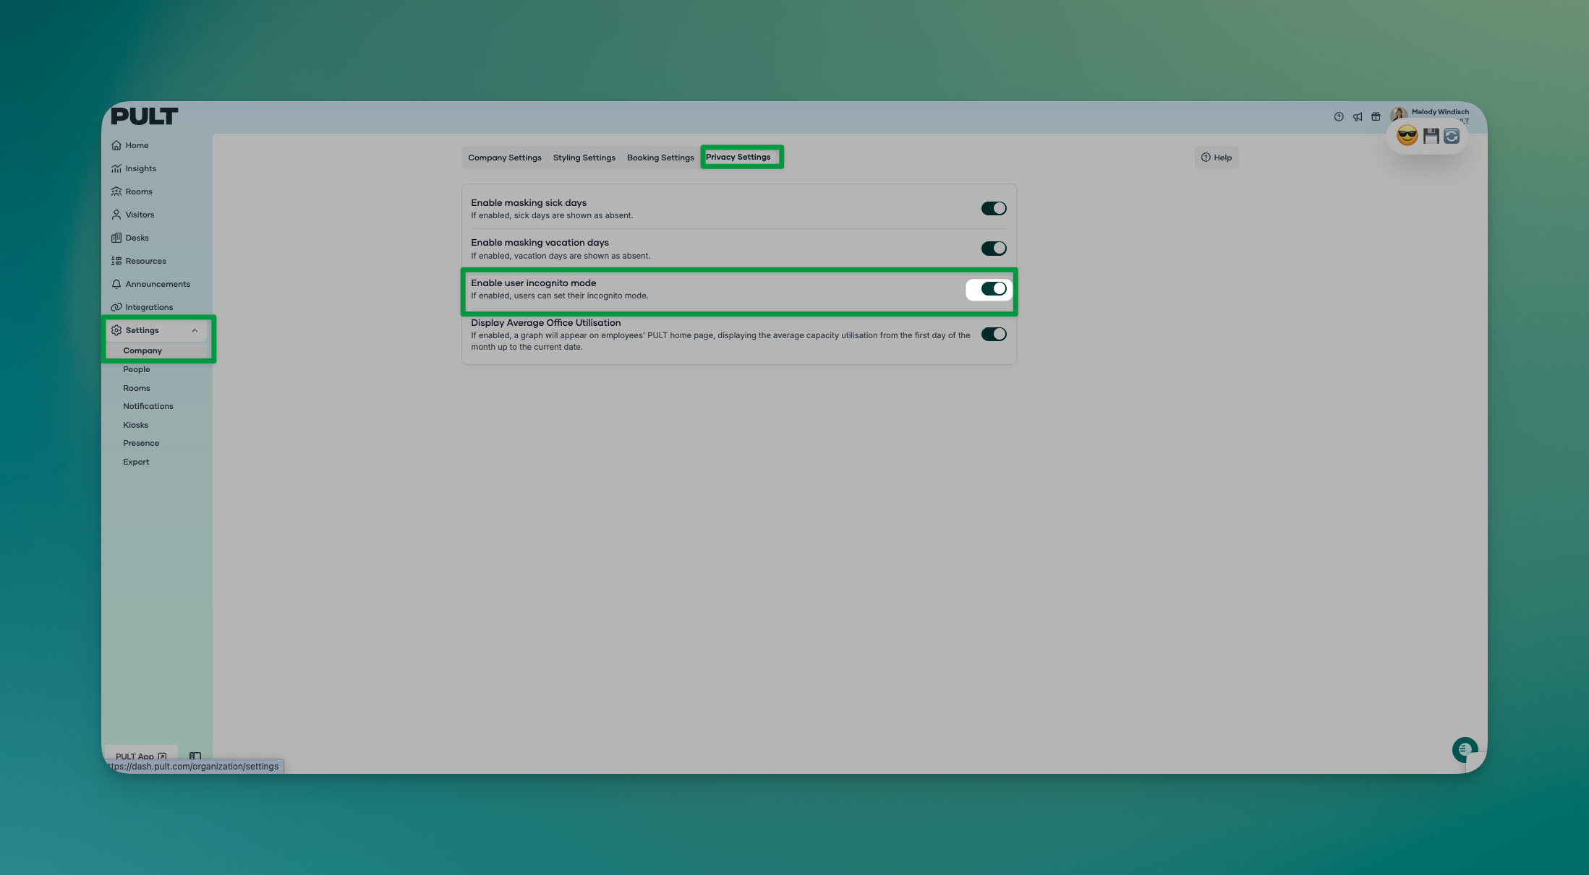Toggle Enable masking vacation days switch
The width and height of the screenshot is (1589, 875).
click(x=993, y=249)
